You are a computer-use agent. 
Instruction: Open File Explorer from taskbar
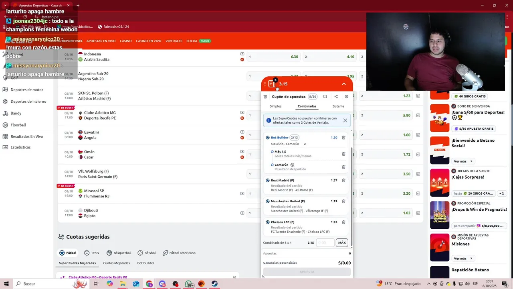point(123,284)
